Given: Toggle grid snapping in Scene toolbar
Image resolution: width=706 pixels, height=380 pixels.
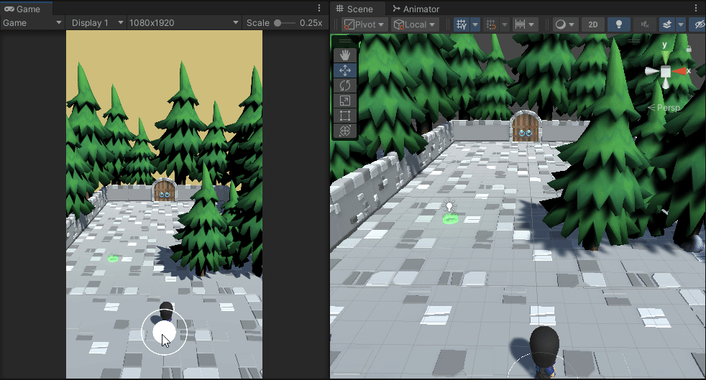Looking at the screenshot, I should coord(491,24).
